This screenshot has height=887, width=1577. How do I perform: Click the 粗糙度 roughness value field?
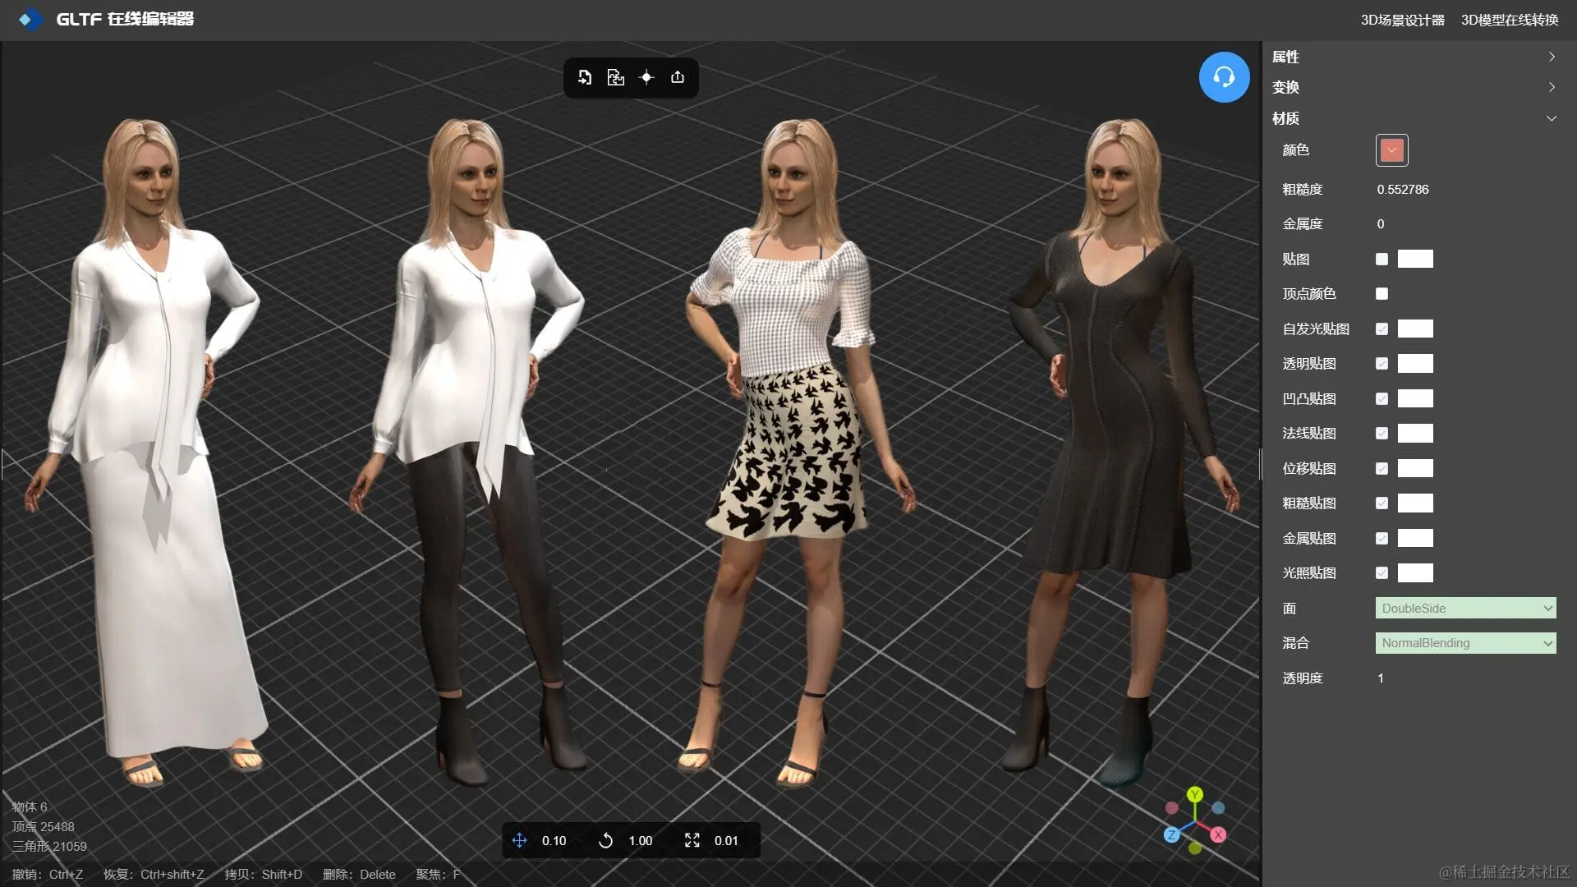coord(1403,190)
